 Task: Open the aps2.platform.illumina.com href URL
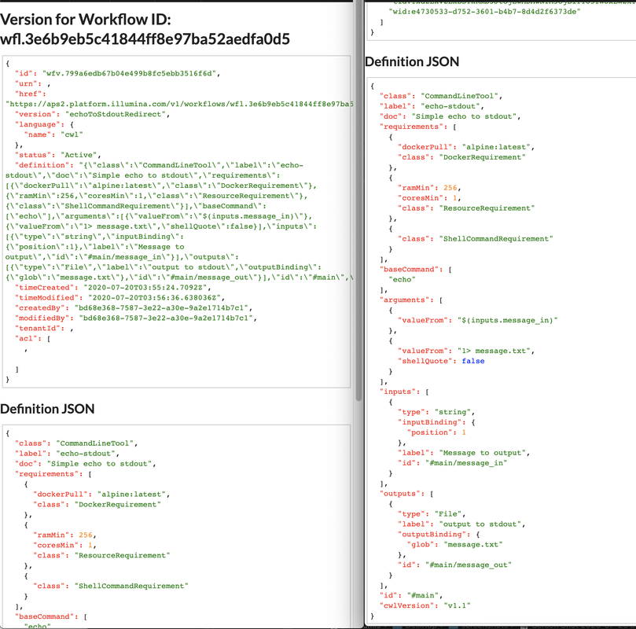click(x=179, y=105)
